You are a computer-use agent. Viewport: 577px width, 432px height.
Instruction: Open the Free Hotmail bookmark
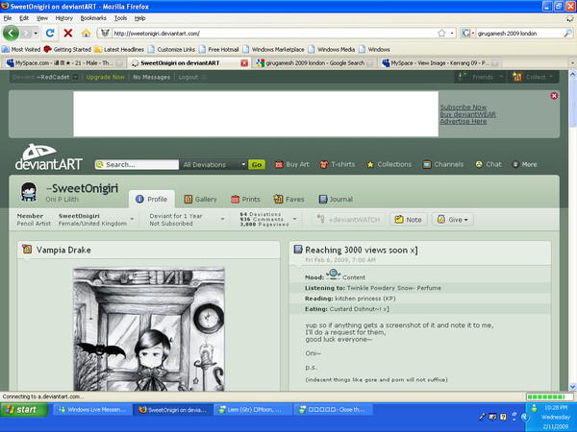(219, 49)
